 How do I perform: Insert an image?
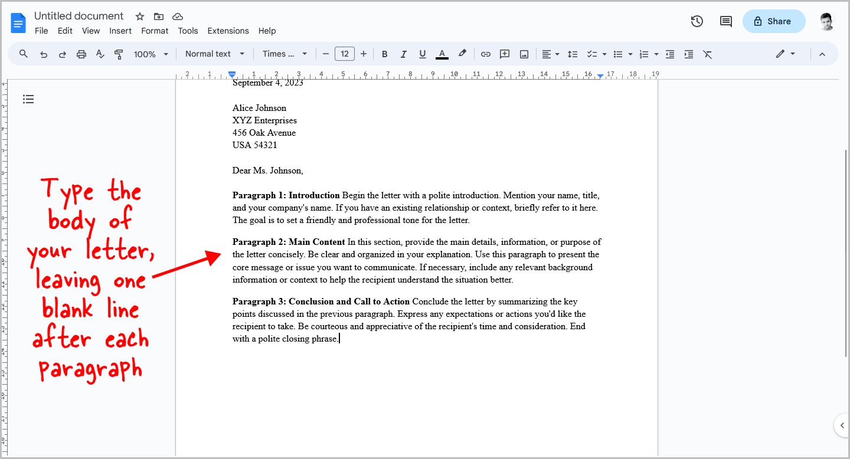[524, 54]
